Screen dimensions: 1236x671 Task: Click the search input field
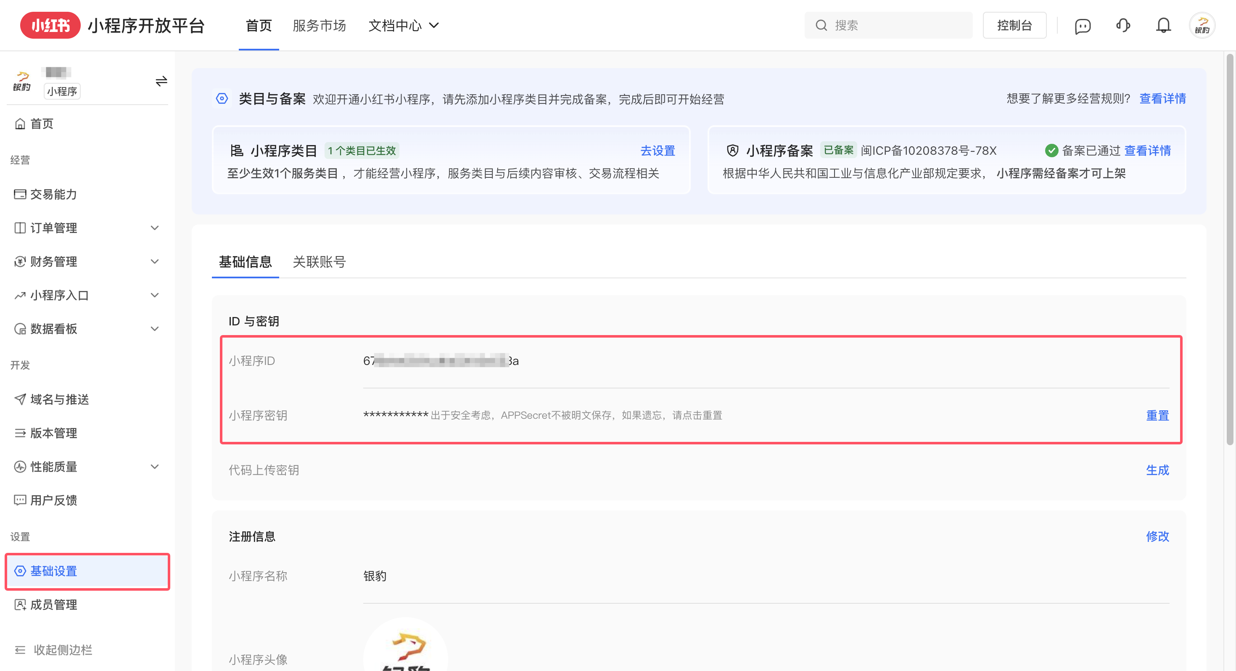[x=887, y=25]
